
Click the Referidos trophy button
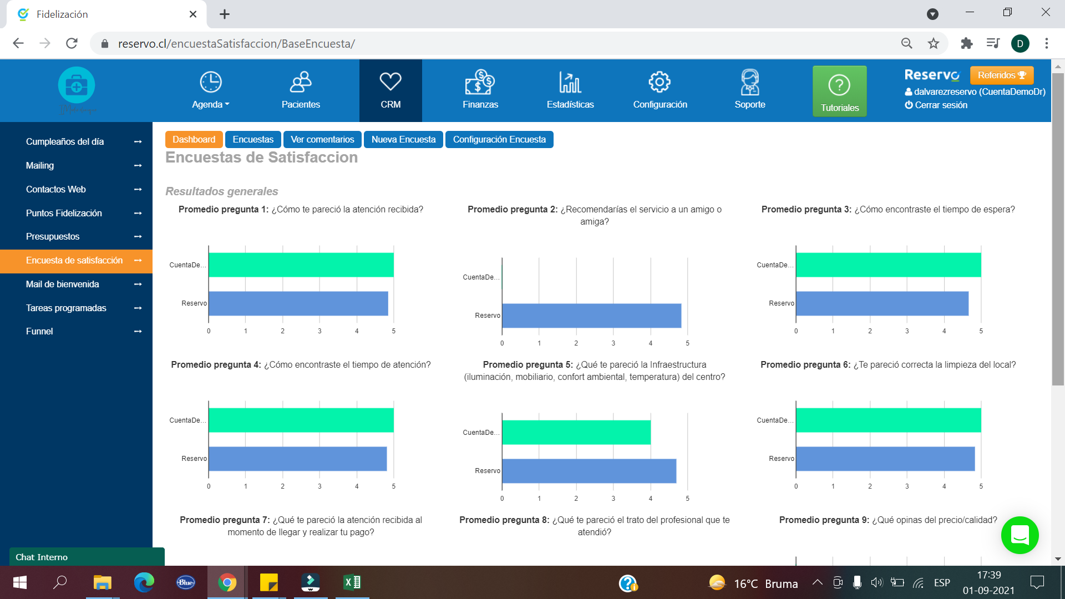tap(1001, 75)
